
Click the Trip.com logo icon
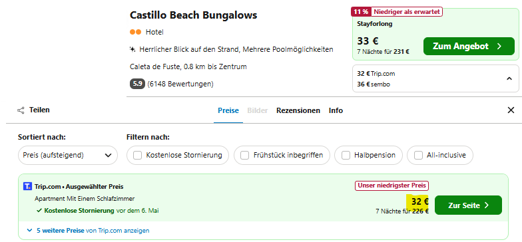click(x=28, y=186)
